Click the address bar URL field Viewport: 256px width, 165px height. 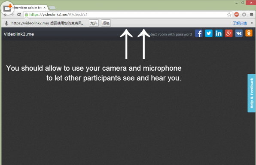[x=127, y=15]
